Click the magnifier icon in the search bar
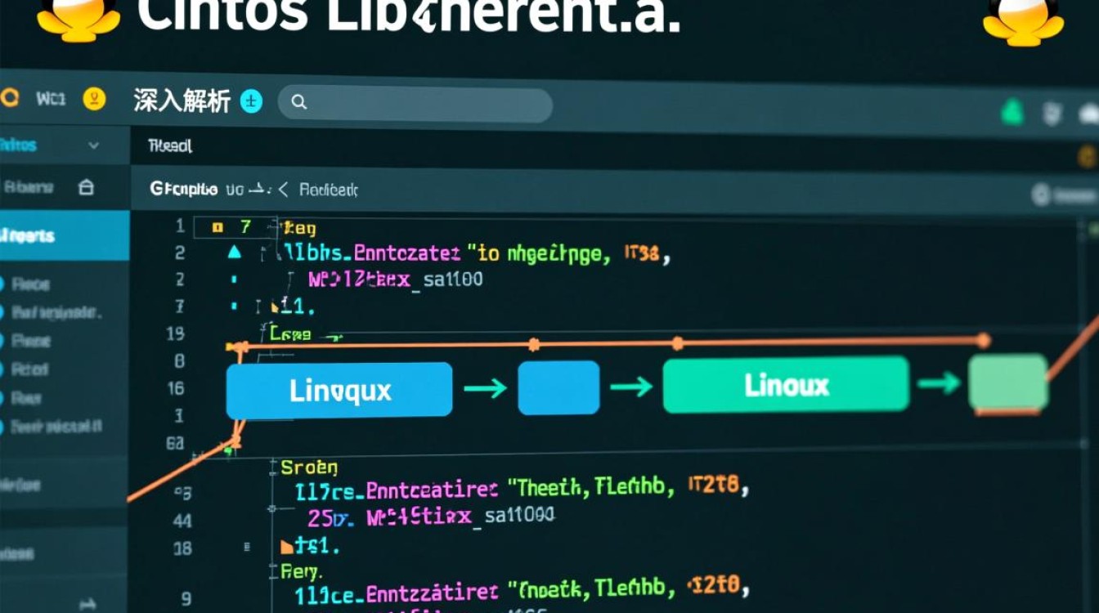Screen dimensions: 1099x613 tap(298, 102)
